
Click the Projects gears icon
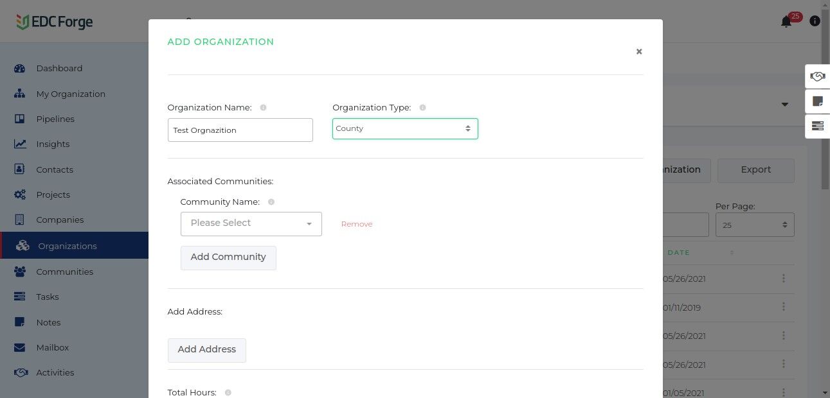[20, 195]
